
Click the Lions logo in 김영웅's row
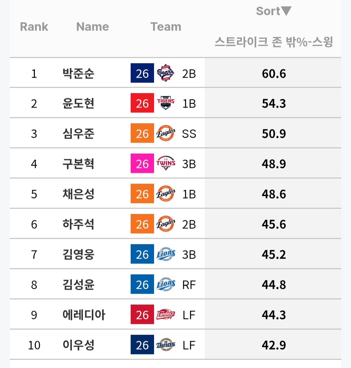165,254
